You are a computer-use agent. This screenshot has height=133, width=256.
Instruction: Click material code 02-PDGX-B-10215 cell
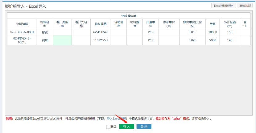tap(22, 40)
